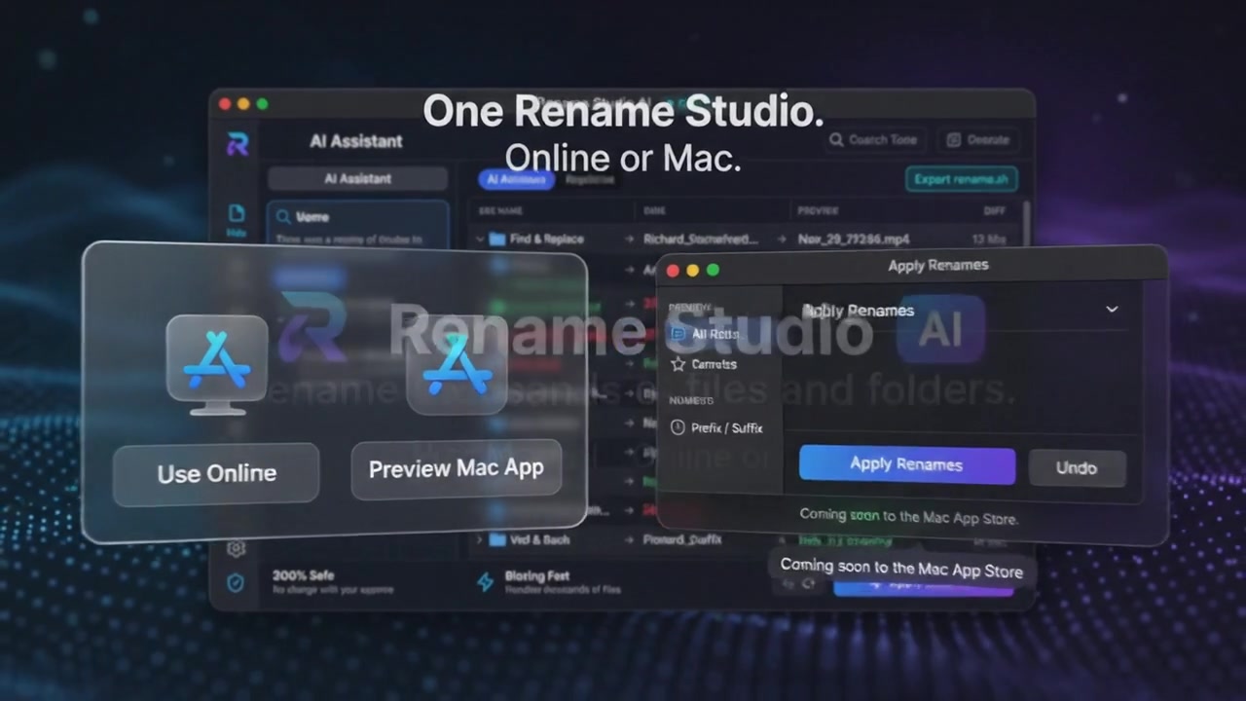Click the Preview Mac App button

456,469
